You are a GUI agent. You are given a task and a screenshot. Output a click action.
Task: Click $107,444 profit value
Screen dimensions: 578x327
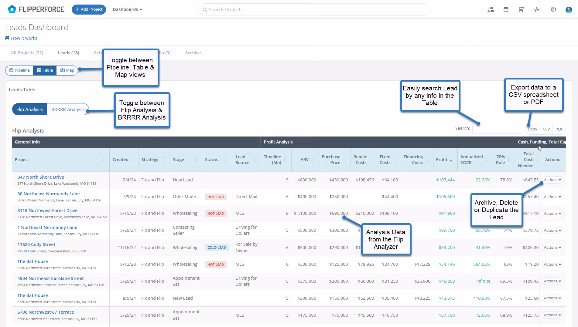(x=445, y=180)
